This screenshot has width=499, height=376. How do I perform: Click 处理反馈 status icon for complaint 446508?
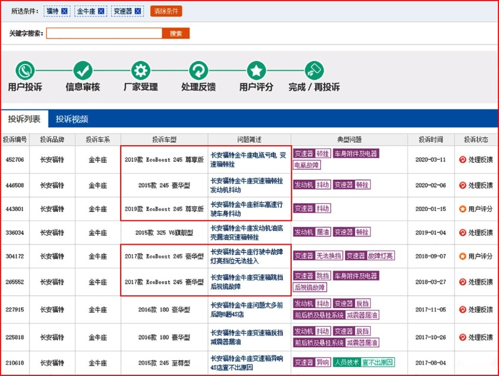(463, 185)
